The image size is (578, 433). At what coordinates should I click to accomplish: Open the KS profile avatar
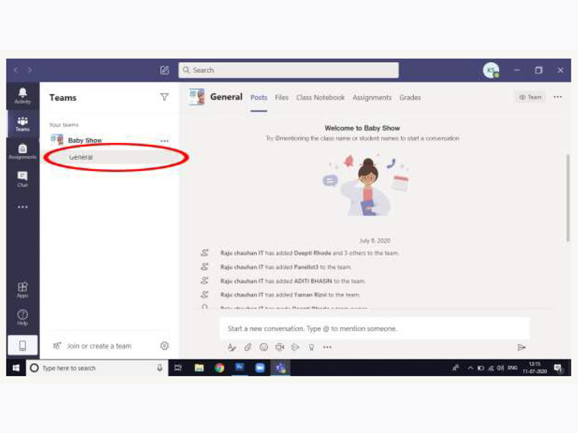point(491,70)
